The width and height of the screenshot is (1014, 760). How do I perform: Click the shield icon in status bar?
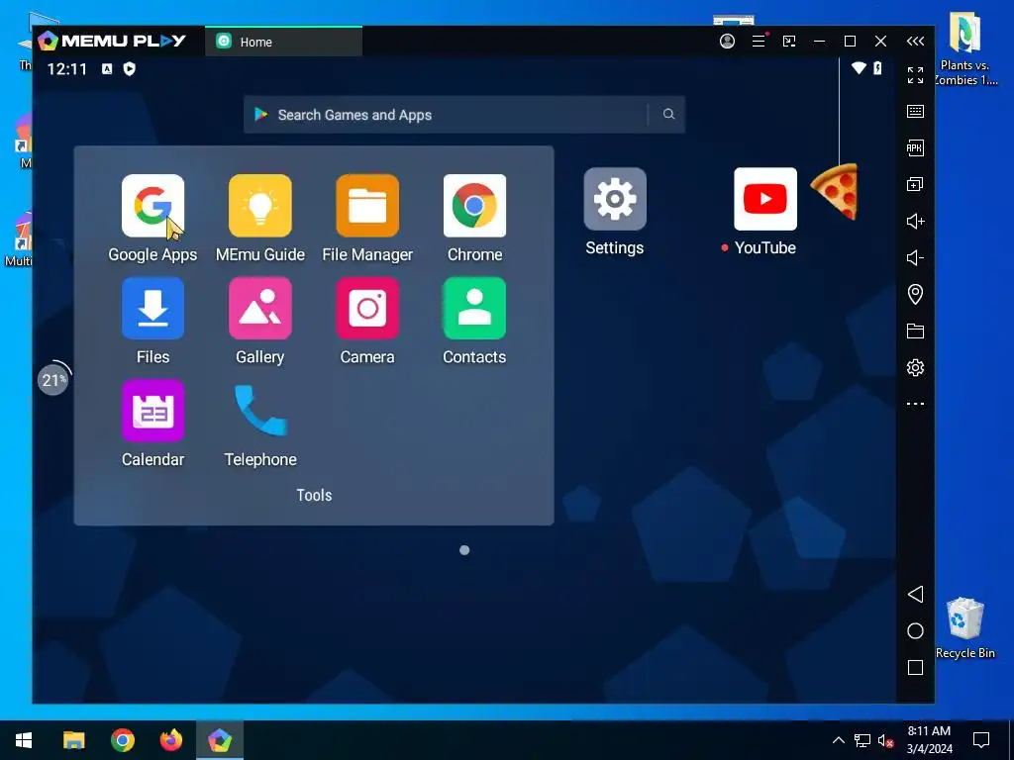tap(130, 68)
